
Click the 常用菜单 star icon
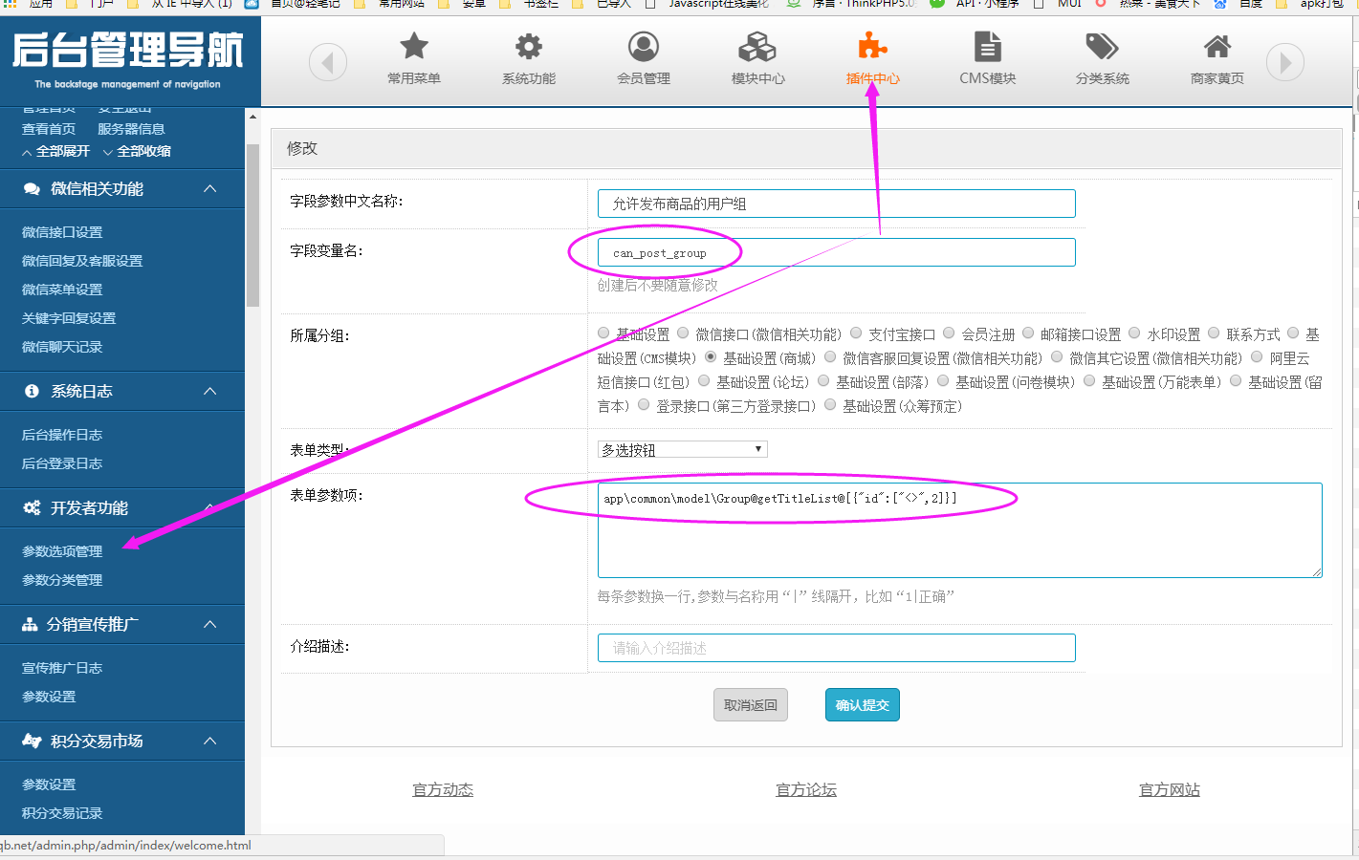(x=414, y=47)
